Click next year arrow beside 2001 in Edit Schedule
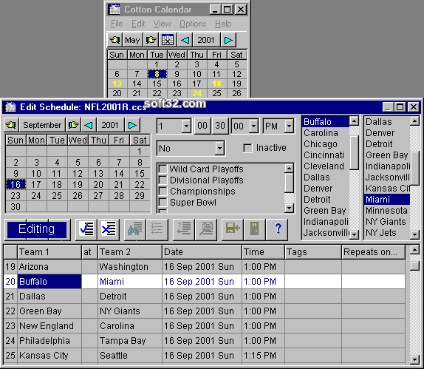The height and width of the screenshot is (369, 424). [132, 125]
